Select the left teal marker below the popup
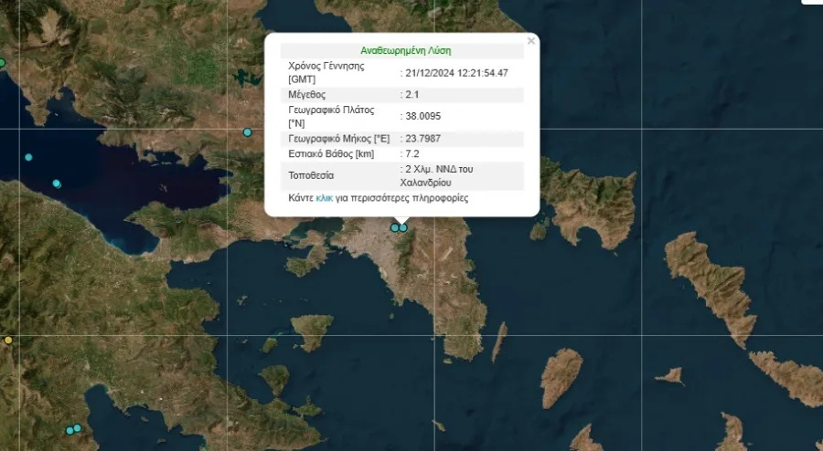Image resolution: width=823 pixels, height=451 pixels. [x=395, y=227]
